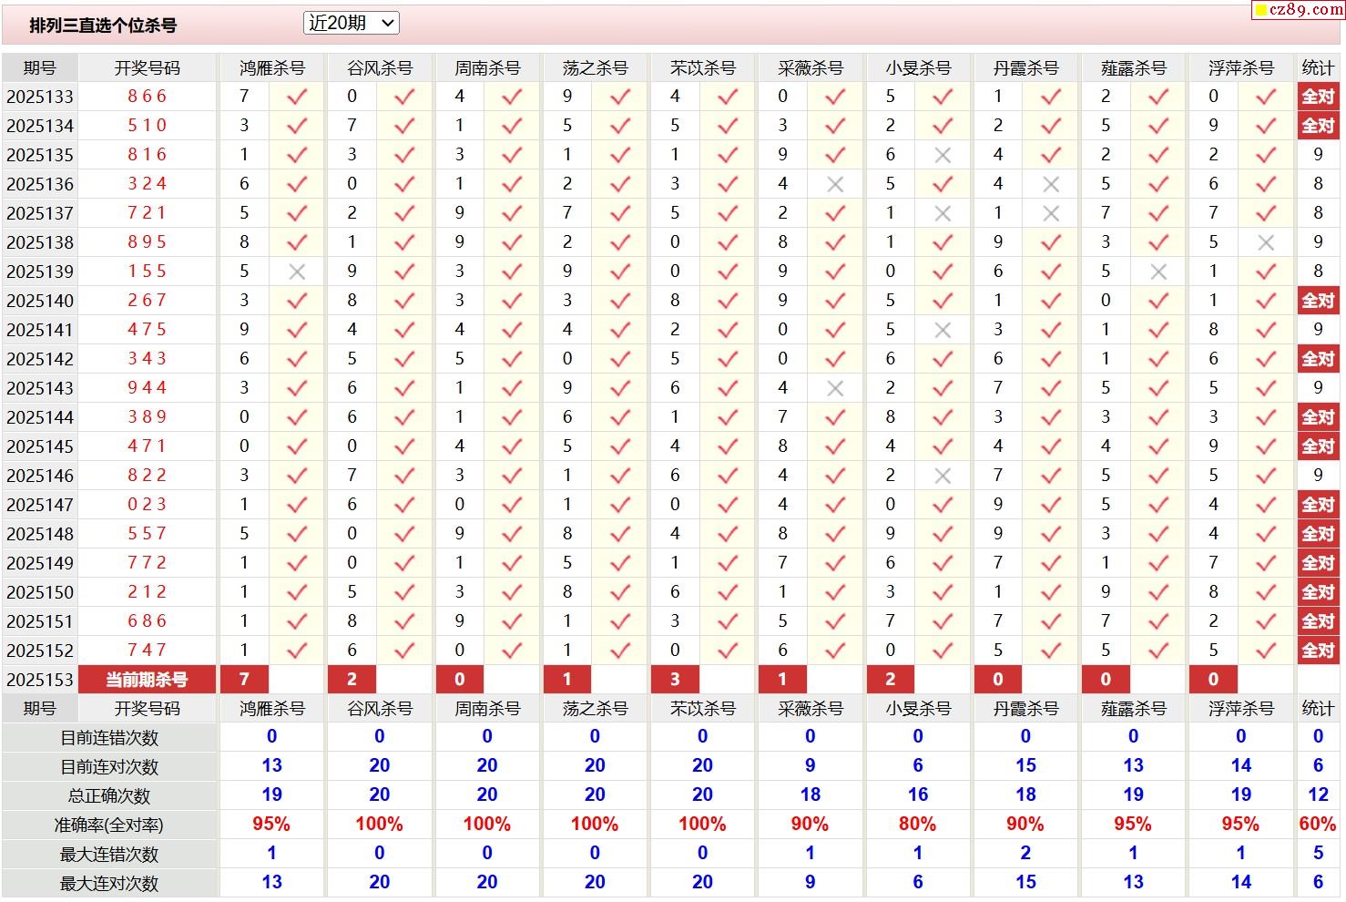Click red check for 谷风杀号 in row 2025134
Image resolution: width=1346 pixels, height=902 pixels.
pos(404,126)
